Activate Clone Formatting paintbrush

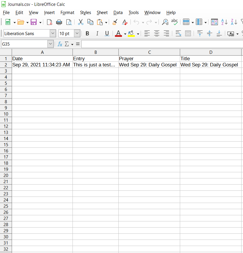[115, 22]
